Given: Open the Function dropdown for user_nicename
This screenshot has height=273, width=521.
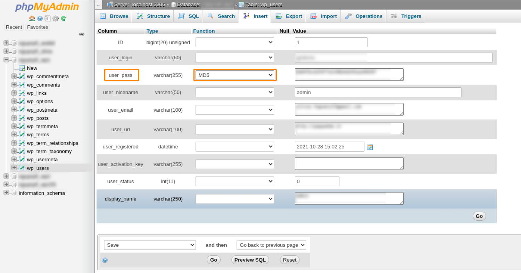Looking at the screenshot, I should click(x=235, y=92).
